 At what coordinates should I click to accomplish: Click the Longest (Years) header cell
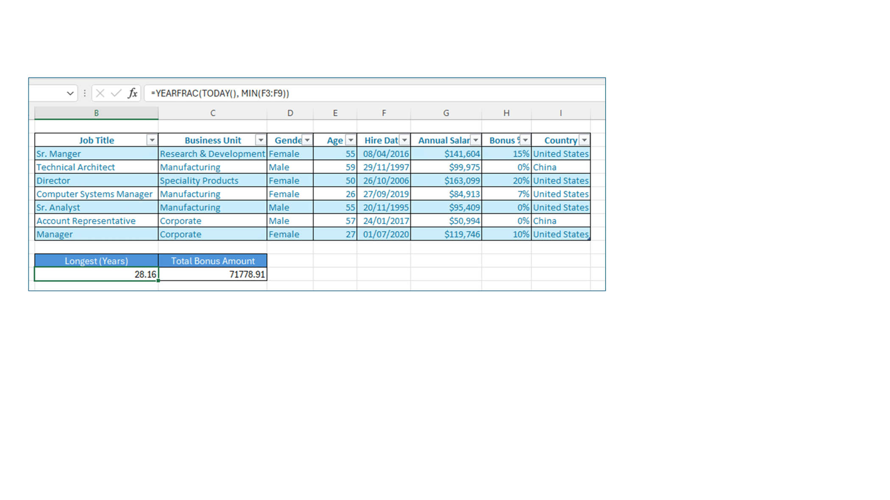click(96, 261)
